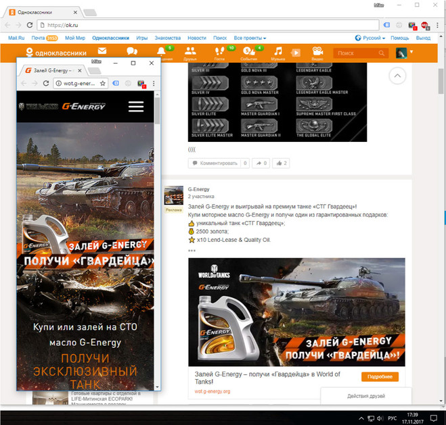Open Guests footprints icon
Image resolution: width=446 pixels, height=425 pixels.
click(219, 51)
